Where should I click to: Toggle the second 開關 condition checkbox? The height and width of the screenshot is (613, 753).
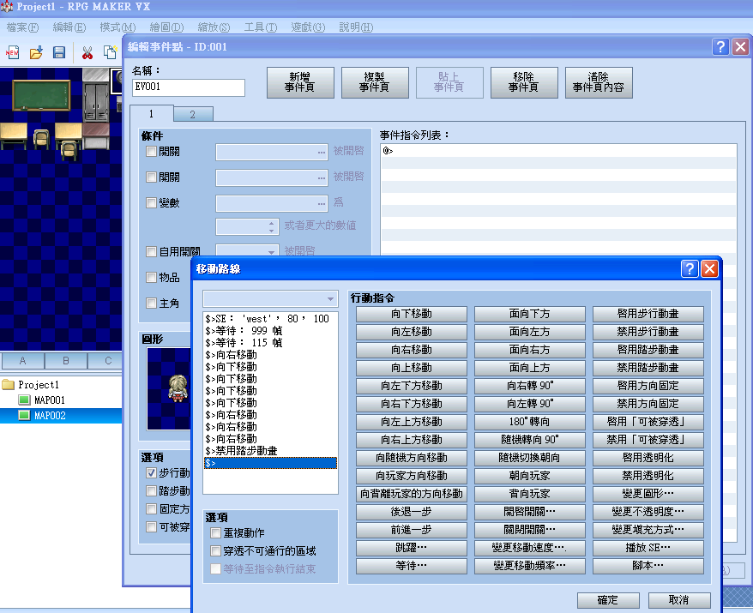(x=151, y=177)
